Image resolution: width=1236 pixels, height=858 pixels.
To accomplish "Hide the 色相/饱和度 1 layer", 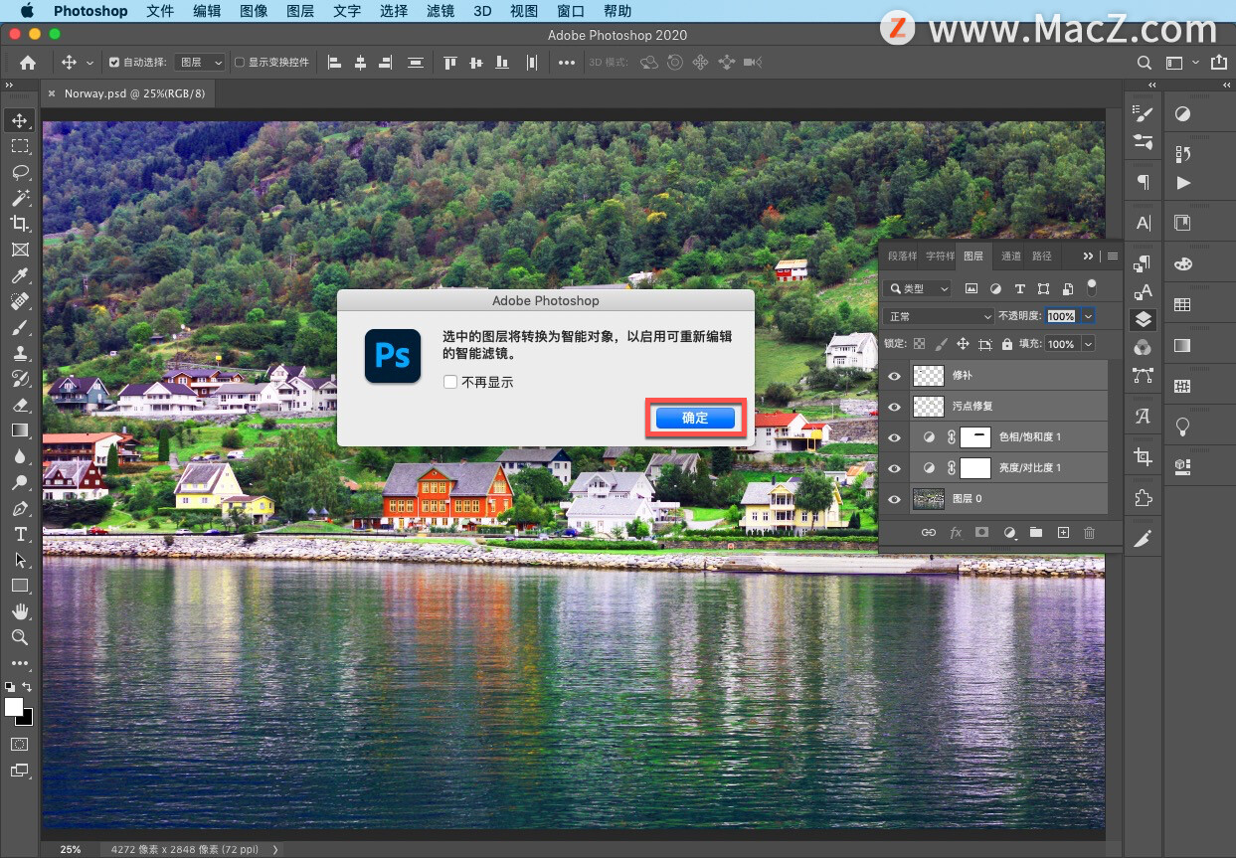I will click(x=894, y=437).
